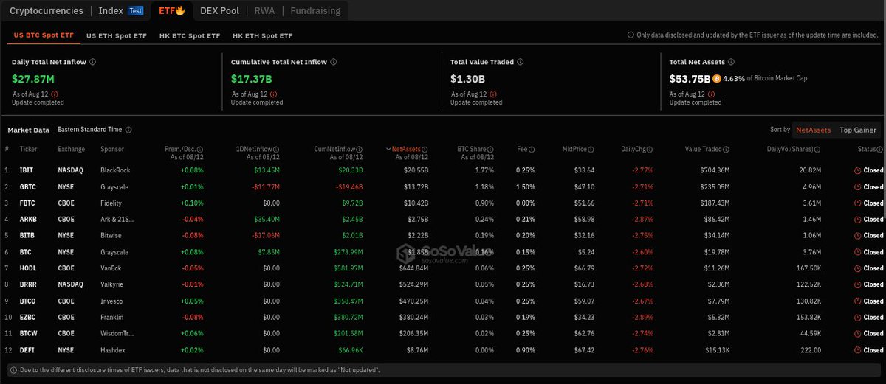Image resolution: width=886 pixels, height=384 pixels.
Task: Open the RWA tab
Action: click(264, 10)
